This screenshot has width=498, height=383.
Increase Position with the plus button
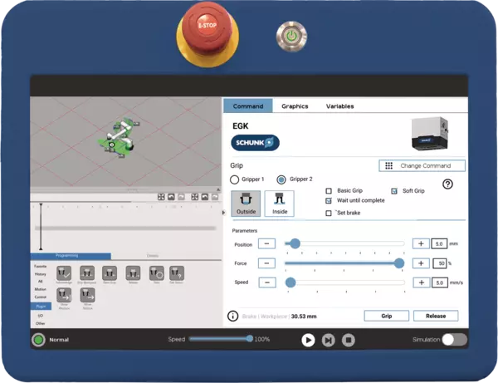tap(421, 243)
